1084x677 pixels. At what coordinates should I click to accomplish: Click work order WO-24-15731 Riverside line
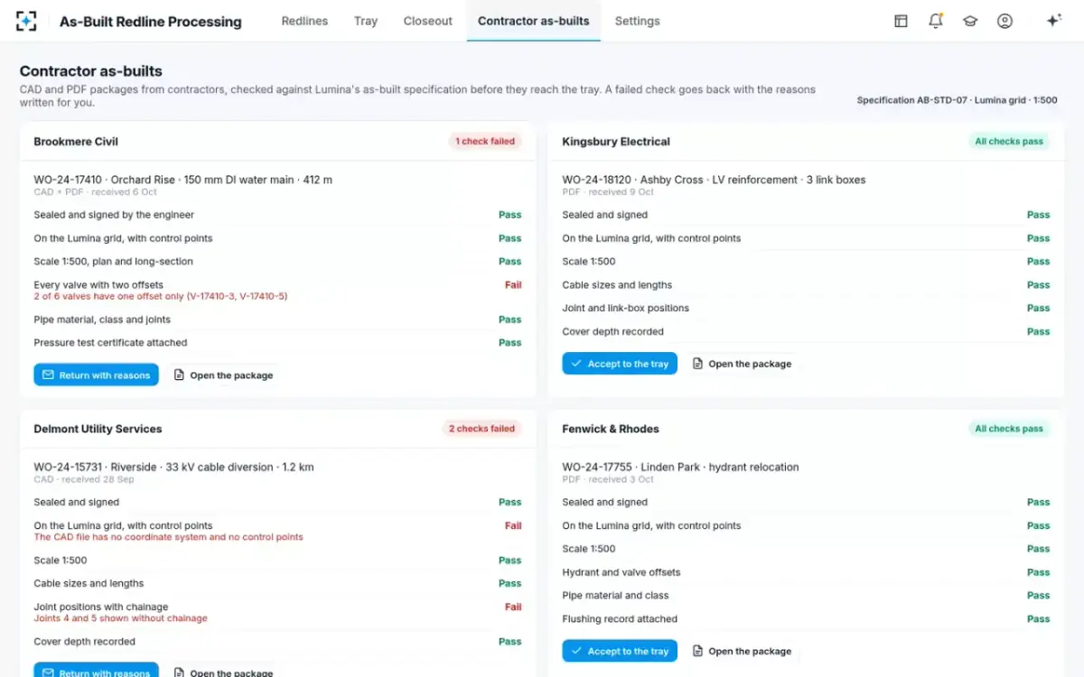click(174, 467)
